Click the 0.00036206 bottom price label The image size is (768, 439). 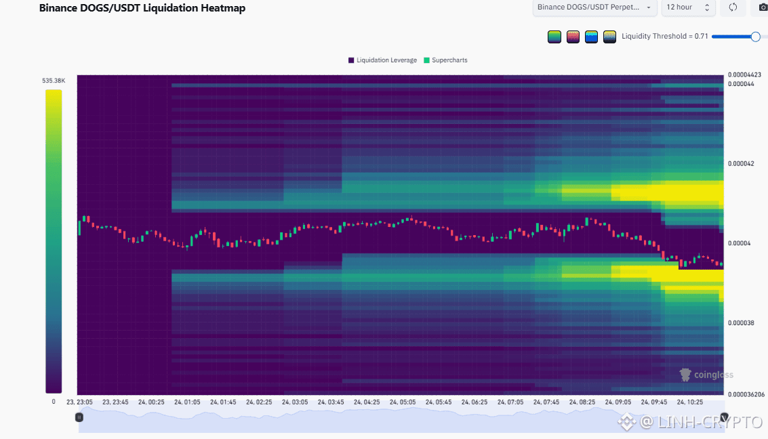746,394
